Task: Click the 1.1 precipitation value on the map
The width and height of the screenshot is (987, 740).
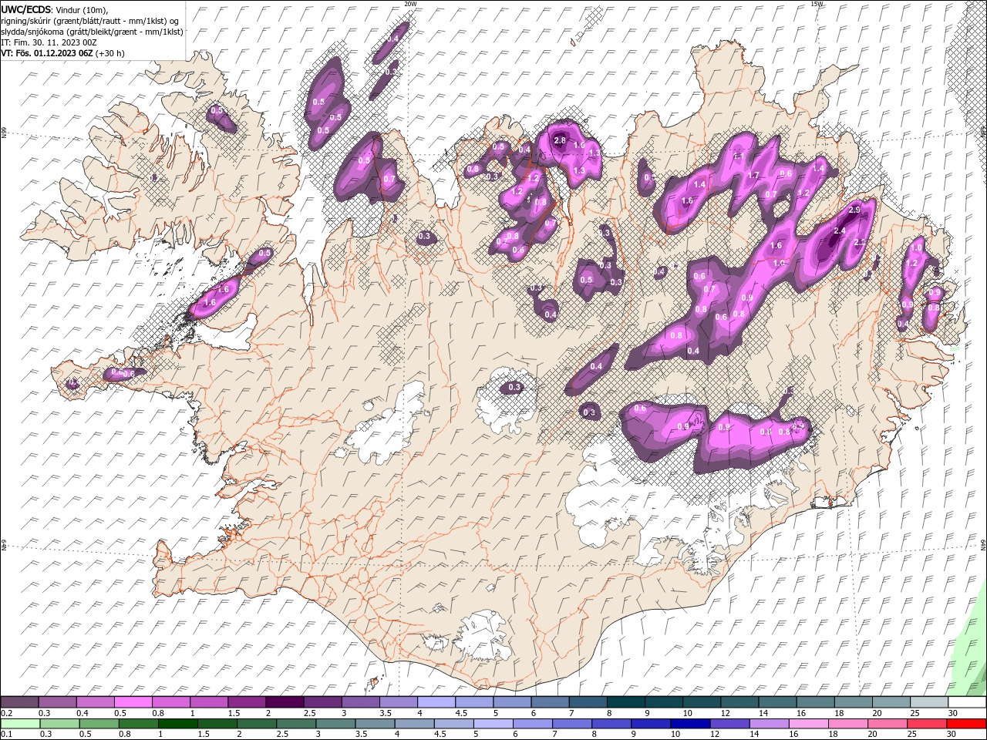Action: click(738, 156)
